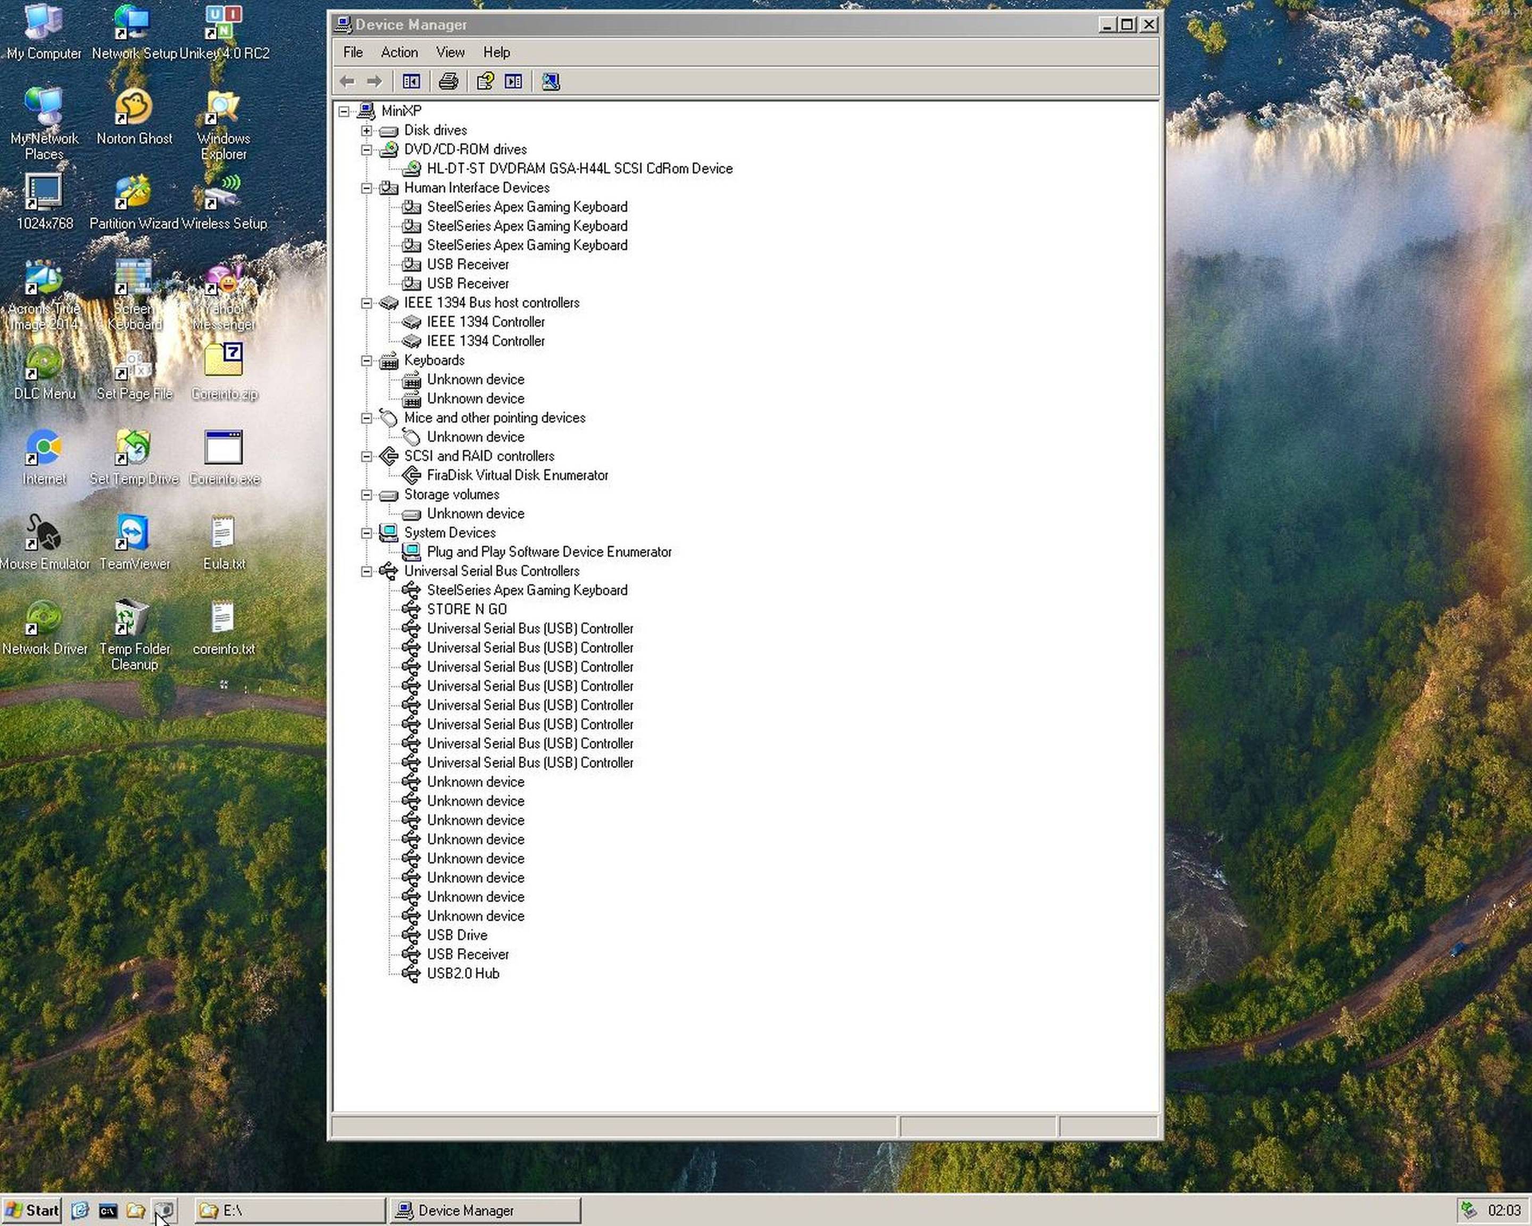This screenshot has width=1532, height=1226.
Task: Select HL-DT-ST DVDRAM GSA-H44L device entry
Action: (x=578, y=168)
